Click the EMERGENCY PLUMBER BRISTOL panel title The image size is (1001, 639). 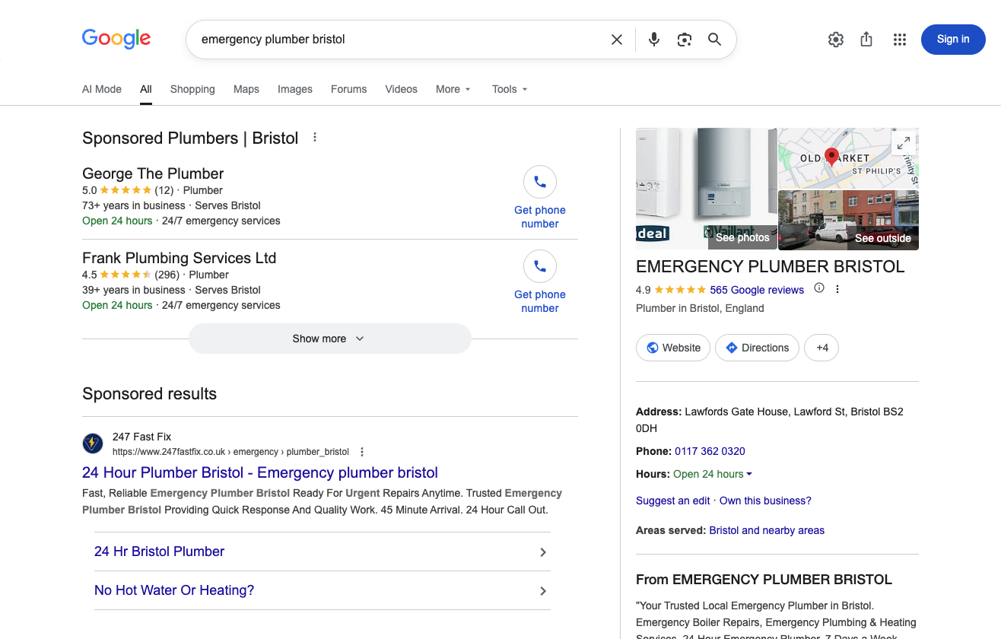pos(771,267)
